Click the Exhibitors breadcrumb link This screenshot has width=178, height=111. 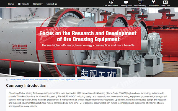[x=81, y=80]
